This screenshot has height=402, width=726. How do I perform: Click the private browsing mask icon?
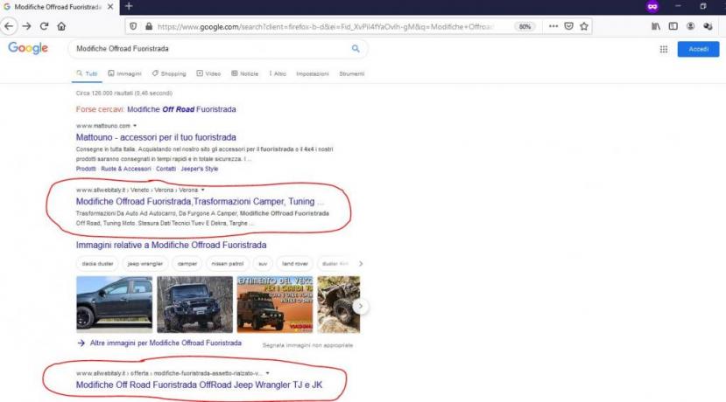652,6
